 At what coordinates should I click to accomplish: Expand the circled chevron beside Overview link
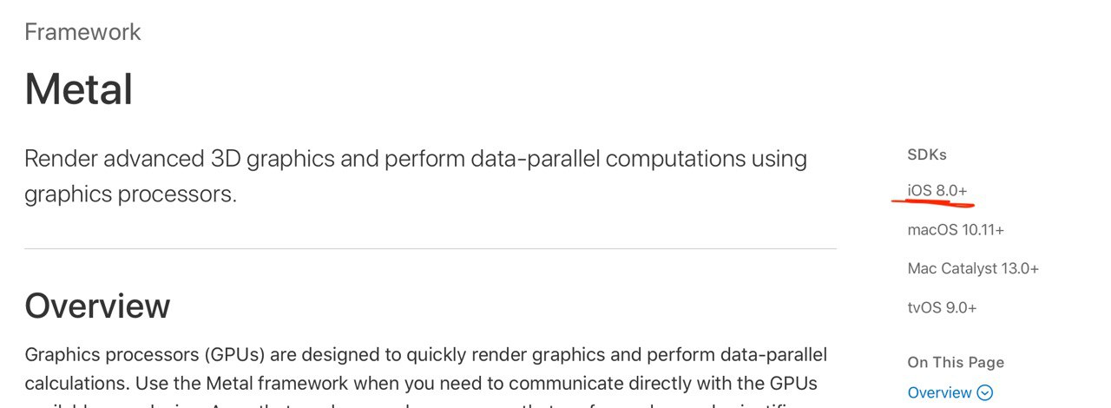click(x=984, y=393)
